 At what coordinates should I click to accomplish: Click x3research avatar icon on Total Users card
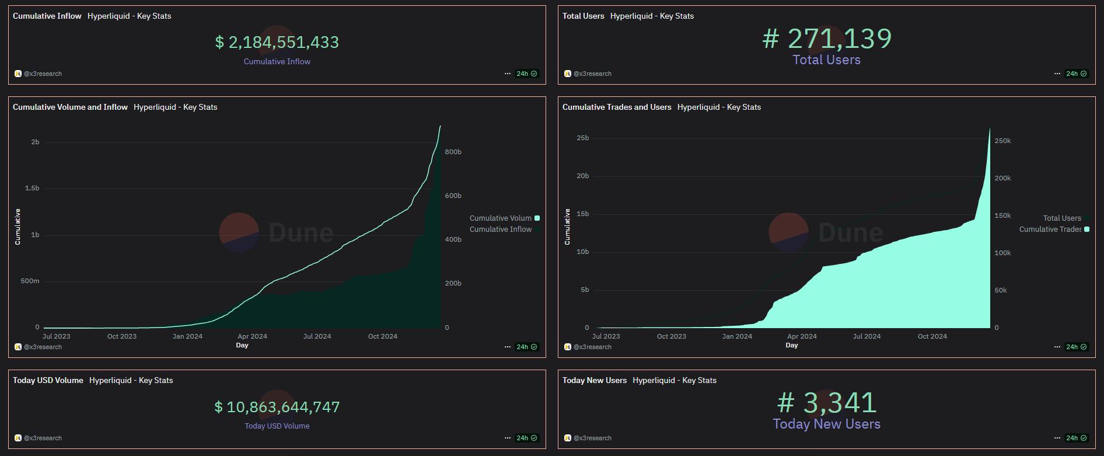(x=568, y=74)
